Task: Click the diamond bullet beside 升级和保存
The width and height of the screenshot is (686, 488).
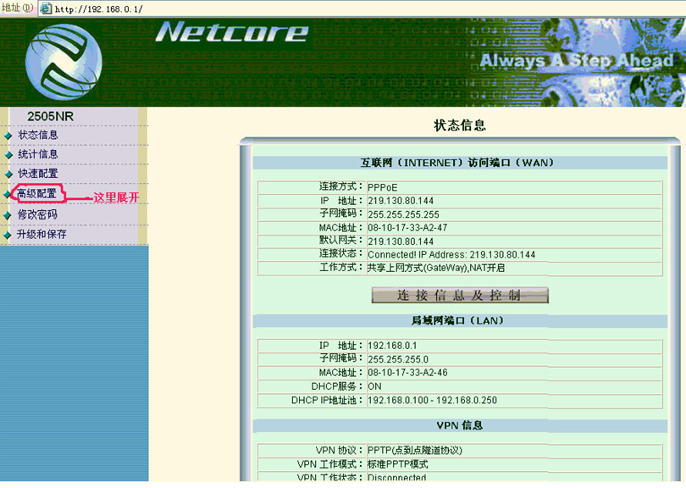Action: pyautogui.click(x=7, y=235)
